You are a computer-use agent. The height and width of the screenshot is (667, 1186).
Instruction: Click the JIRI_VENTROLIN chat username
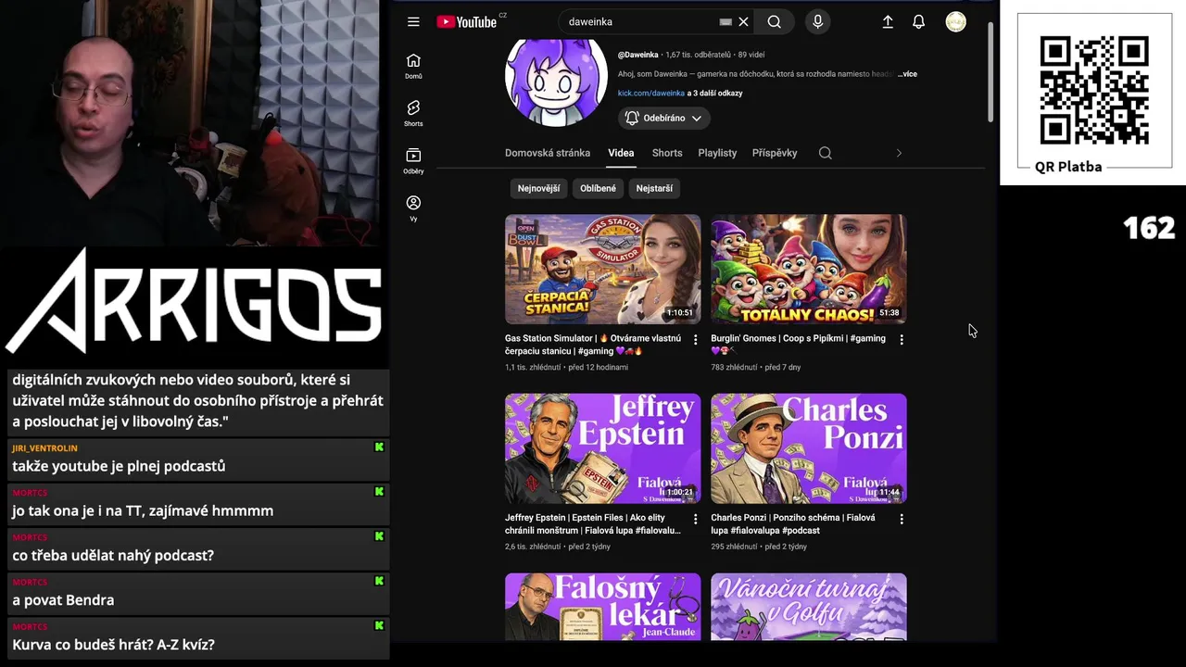click(x=44, y=448)
